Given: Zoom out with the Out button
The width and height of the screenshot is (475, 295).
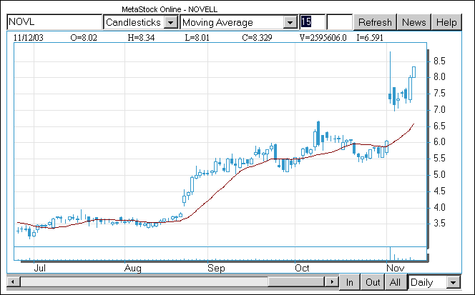Looking at the screenshot, I should pos(373,282).
